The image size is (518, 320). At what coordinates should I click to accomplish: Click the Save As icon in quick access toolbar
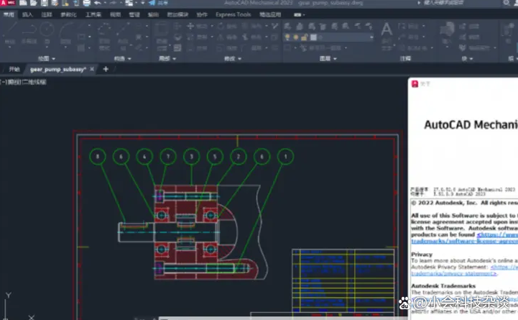tap(55, 3)
